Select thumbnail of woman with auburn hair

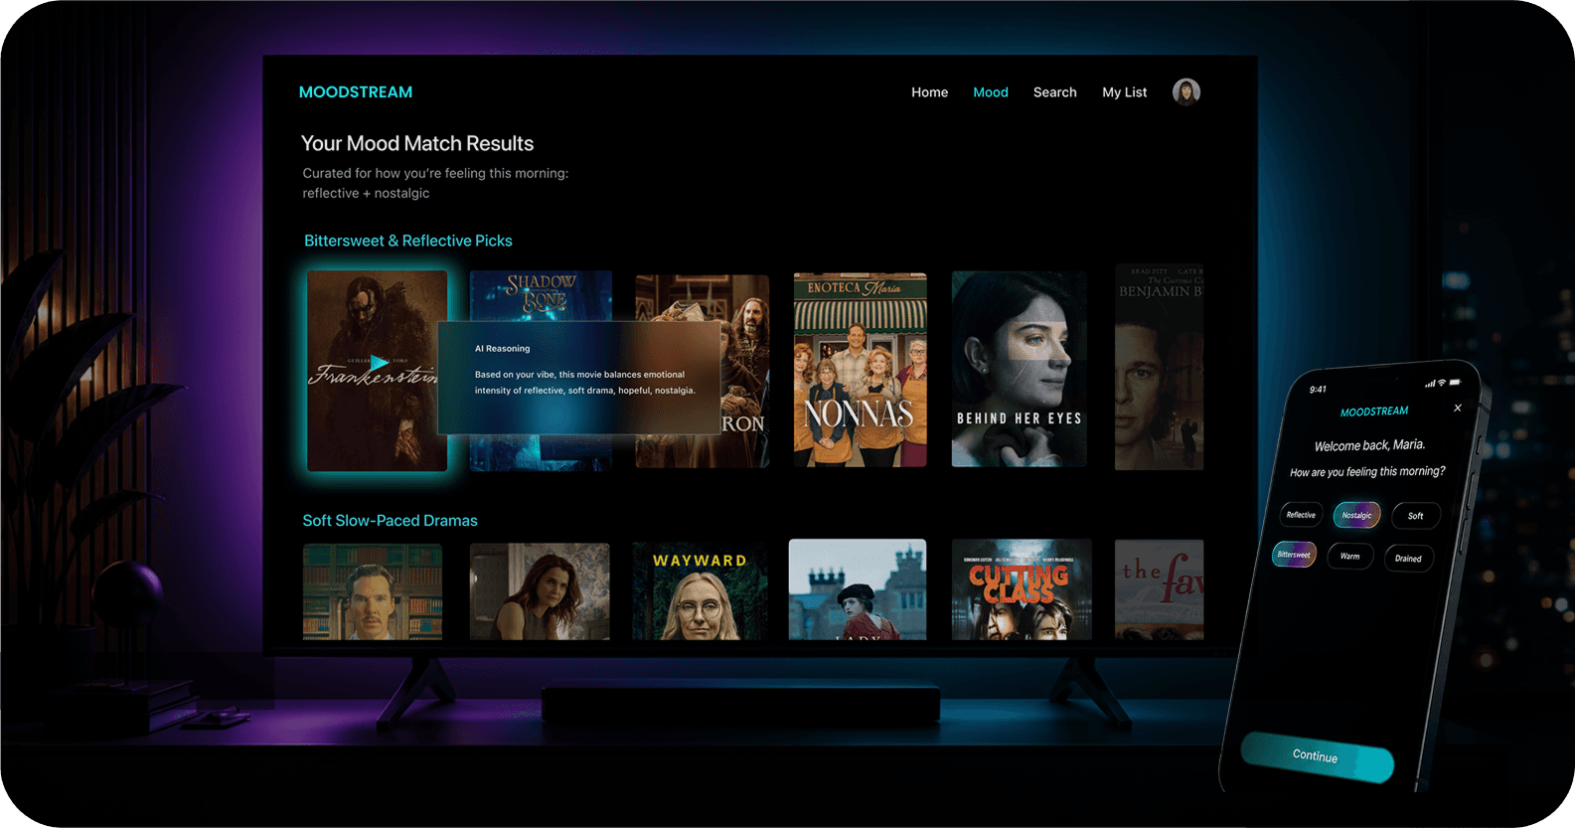click(540, 590)
